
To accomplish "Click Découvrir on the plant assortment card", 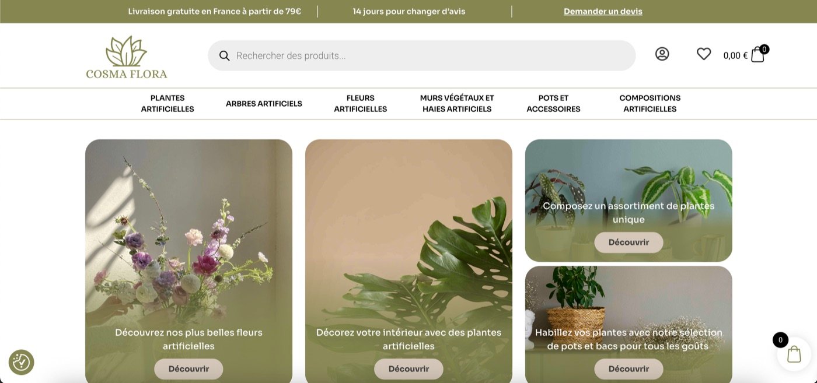I will click(629, 243).
